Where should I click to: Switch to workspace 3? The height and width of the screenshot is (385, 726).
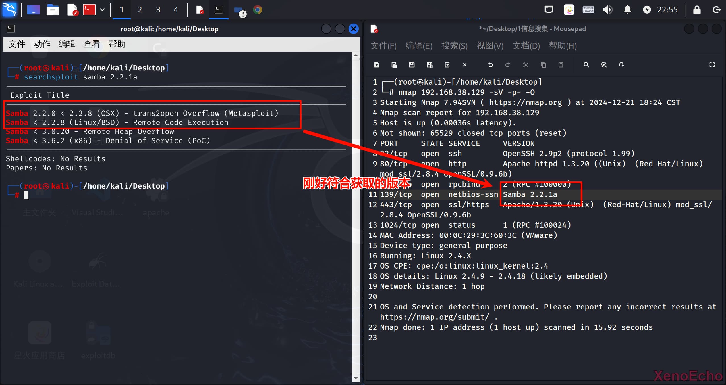point(158,10)
